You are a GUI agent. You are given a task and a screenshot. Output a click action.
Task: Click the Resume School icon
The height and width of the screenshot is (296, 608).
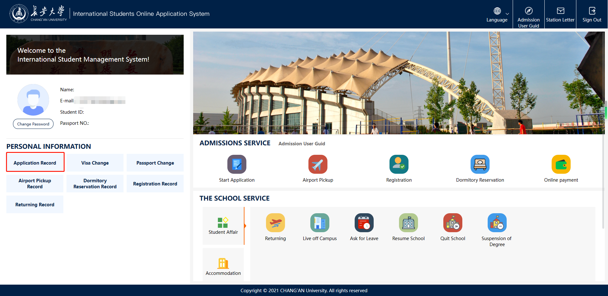408,223
